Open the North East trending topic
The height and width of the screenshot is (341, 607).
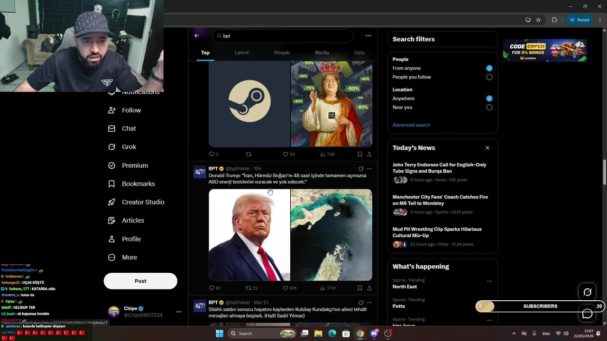[x=405, y=287]
